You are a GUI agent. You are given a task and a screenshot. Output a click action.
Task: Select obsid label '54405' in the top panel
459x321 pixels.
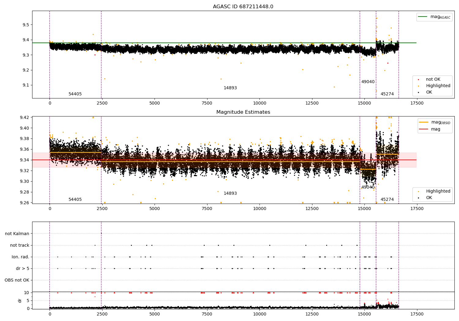(75, 94)
